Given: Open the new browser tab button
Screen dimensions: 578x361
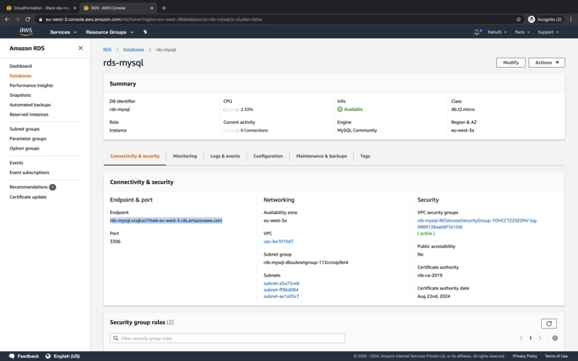Looking at the screenshot, I should (164, 8).
